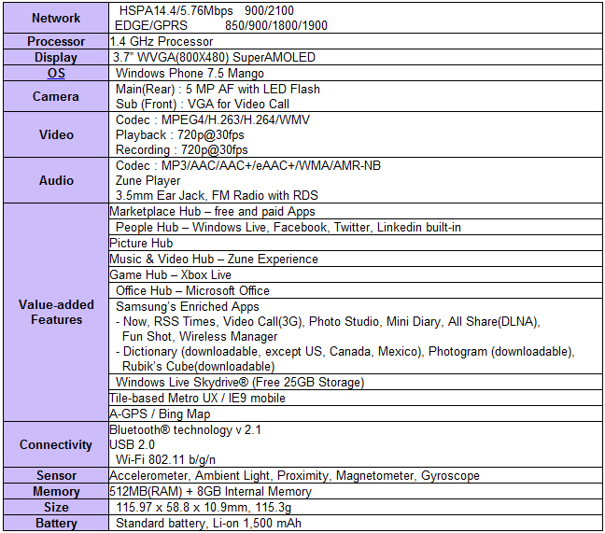Select the Picture Hub row
Image resolution: width=605 pixels, height=533 pixels.
pos(141,243)
